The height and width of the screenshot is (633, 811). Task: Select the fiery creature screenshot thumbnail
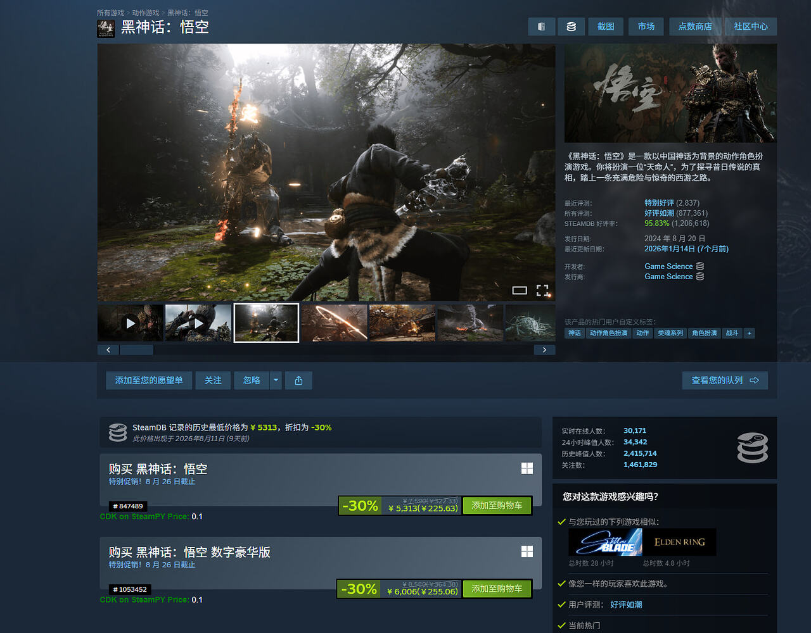(471, 323)
